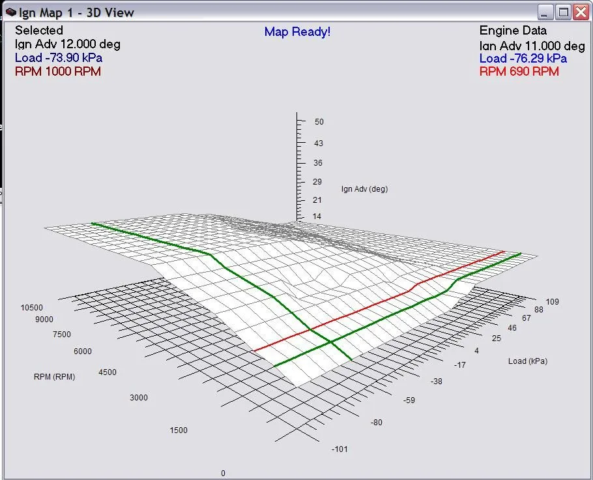Click the Selected 'Ign Adv 12.000 deg' readout

click(x=67, y=44)
